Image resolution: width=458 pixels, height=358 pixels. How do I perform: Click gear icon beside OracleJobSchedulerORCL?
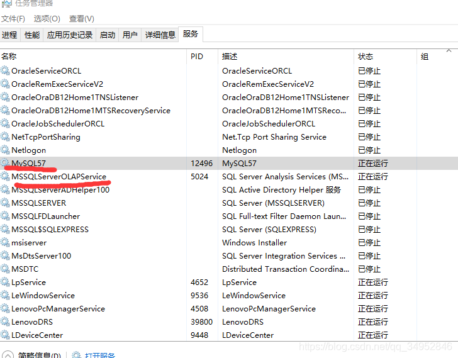pos(5,123)
